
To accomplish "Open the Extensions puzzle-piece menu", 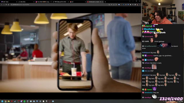I will 131,5.
